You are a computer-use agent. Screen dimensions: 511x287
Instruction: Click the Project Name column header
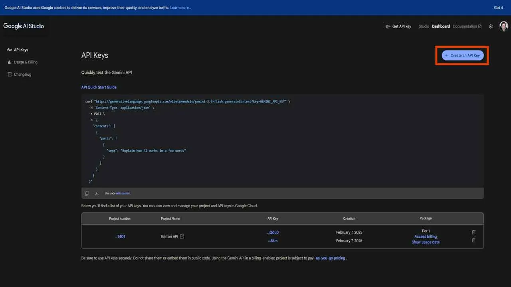pyautogui.click(x=170, y=218)
